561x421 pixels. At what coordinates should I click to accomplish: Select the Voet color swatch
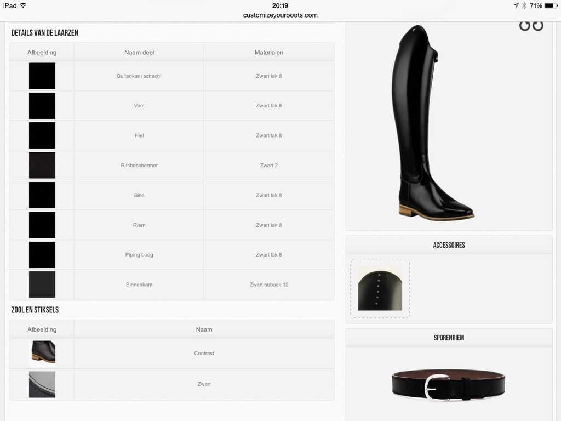[42, 106]
